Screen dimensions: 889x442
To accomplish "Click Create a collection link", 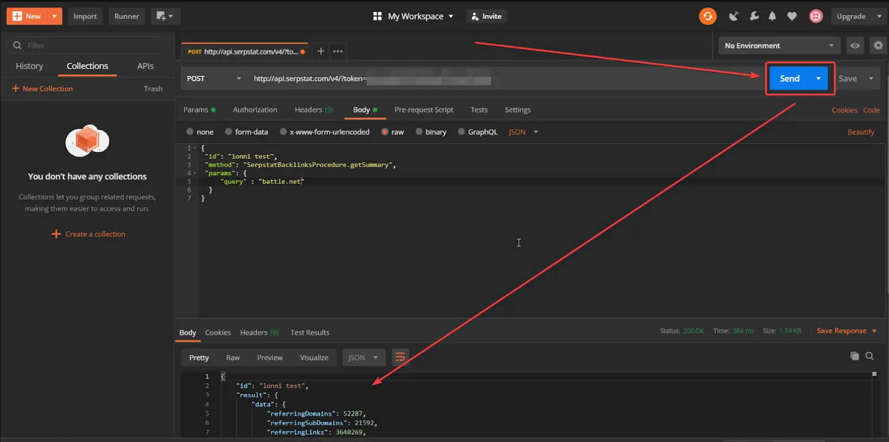I will tap(88, 234).
